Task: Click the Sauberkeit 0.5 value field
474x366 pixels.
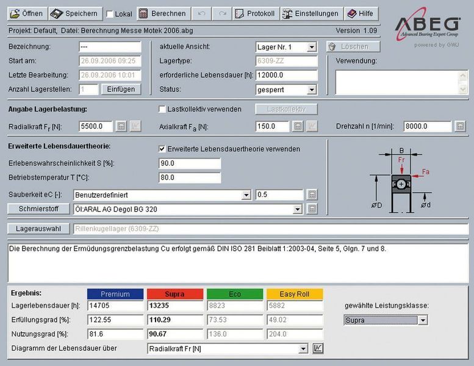Action: [x=279, y=195]
